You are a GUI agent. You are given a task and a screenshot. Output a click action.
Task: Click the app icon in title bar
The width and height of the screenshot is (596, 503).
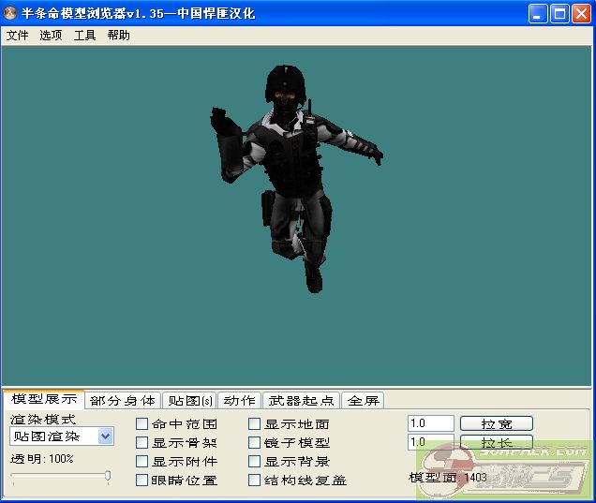[x=10, y=13]
